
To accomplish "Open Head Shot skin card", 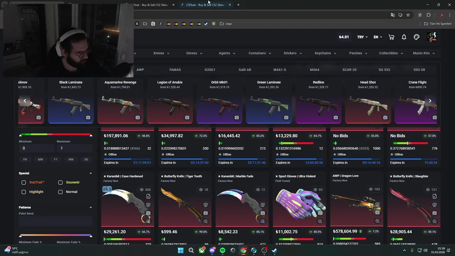I will tap(368, 101).
